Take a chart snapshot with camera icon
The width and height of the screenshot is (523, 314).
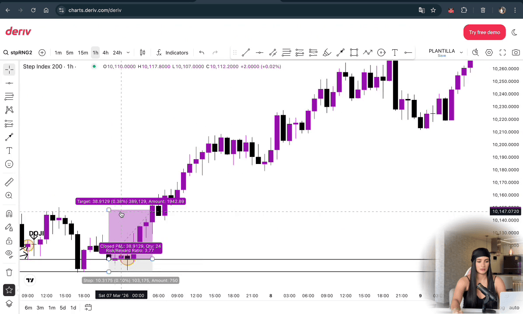[x=516, y=53]
